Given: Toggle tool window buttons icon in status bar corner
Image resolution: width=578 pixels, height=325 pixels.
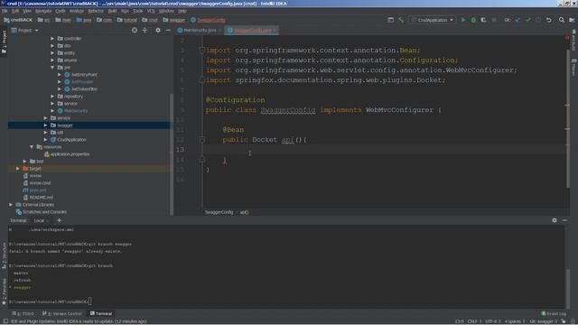Looking at the screenshot, I should [x=5, y=321].
